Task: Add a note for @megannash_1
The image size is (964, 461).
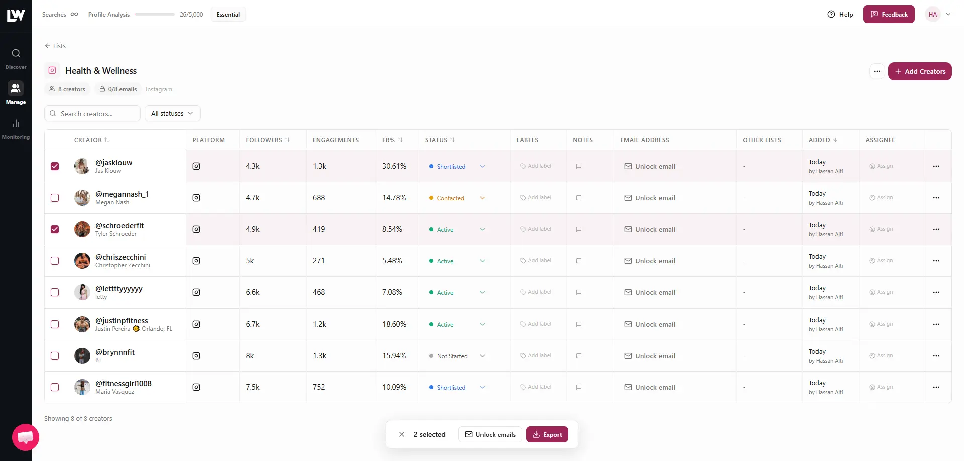Action: [579, 198]
